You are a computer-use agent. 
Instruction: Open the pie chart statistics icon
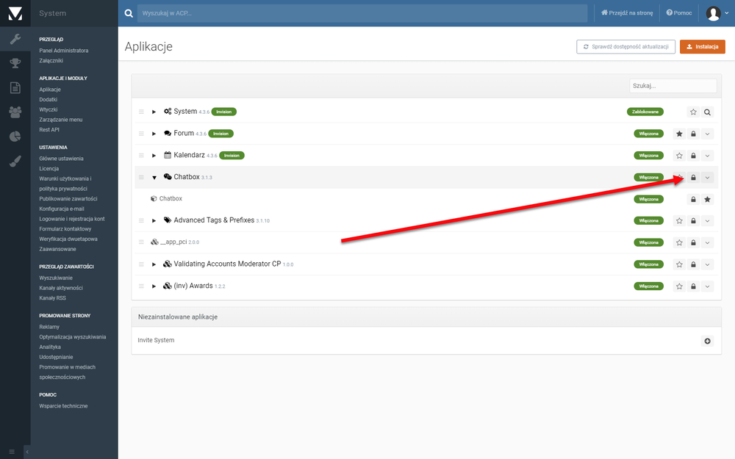pos(15,136)
